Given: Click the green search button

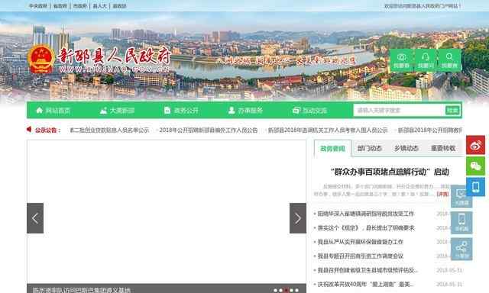Looking at the screenshot, I should tap(452, 110).
